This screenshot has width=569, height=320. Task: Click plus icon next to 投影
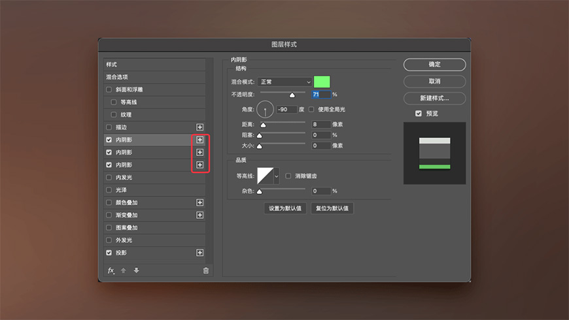pos(199,253)
